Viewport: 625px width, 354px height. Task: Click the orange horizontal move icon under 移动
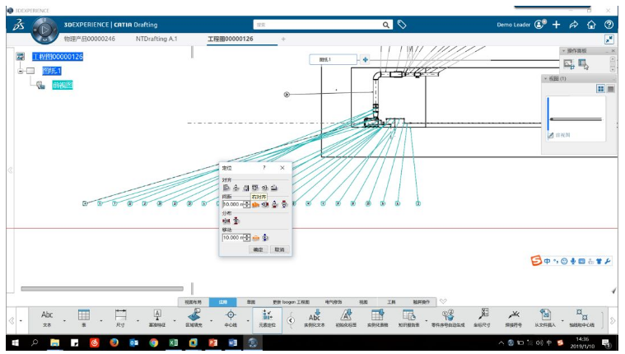pyautogui.click(x=255, y=238)
